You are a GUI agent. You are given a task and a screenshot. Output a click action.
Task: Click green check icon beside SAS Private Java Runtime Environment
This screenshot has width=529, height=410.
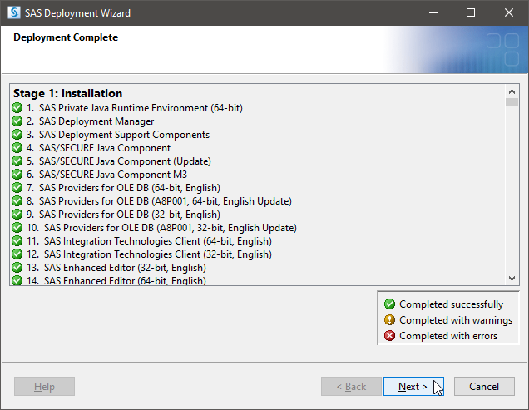[17, 108]
